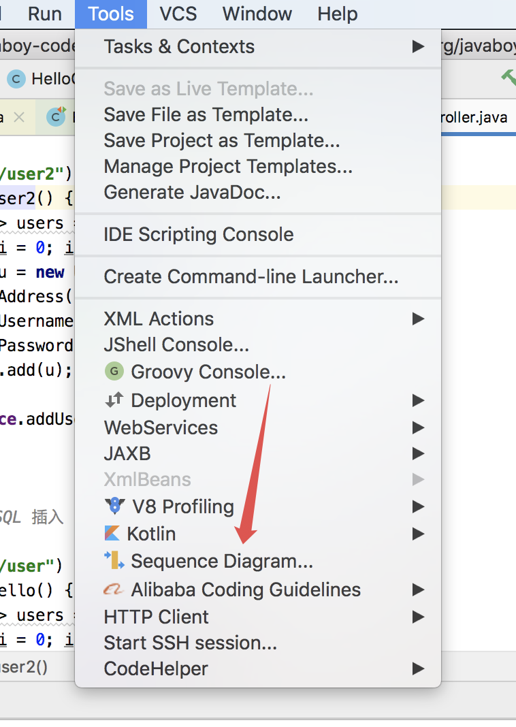Expand Deployment submenu arrow

tap(418, 400)
